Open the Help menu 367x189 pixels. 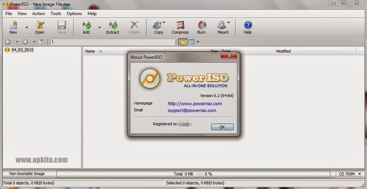click(92, 14)
